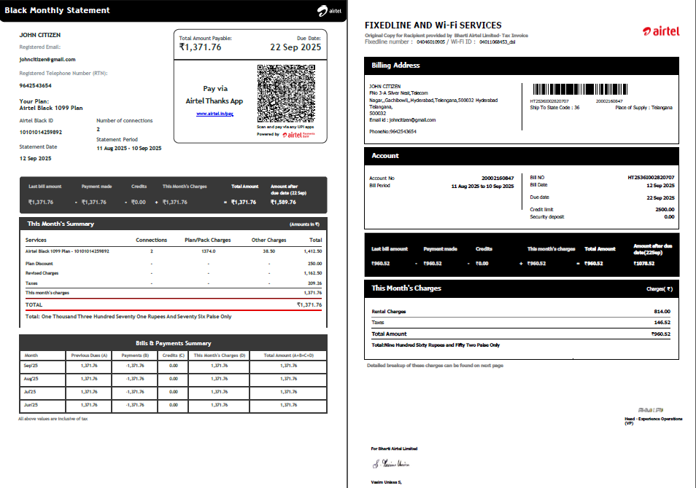This screenshot has width=696, height=488.
Task: Click the payment QR code to scan
Action: [285, 91]
